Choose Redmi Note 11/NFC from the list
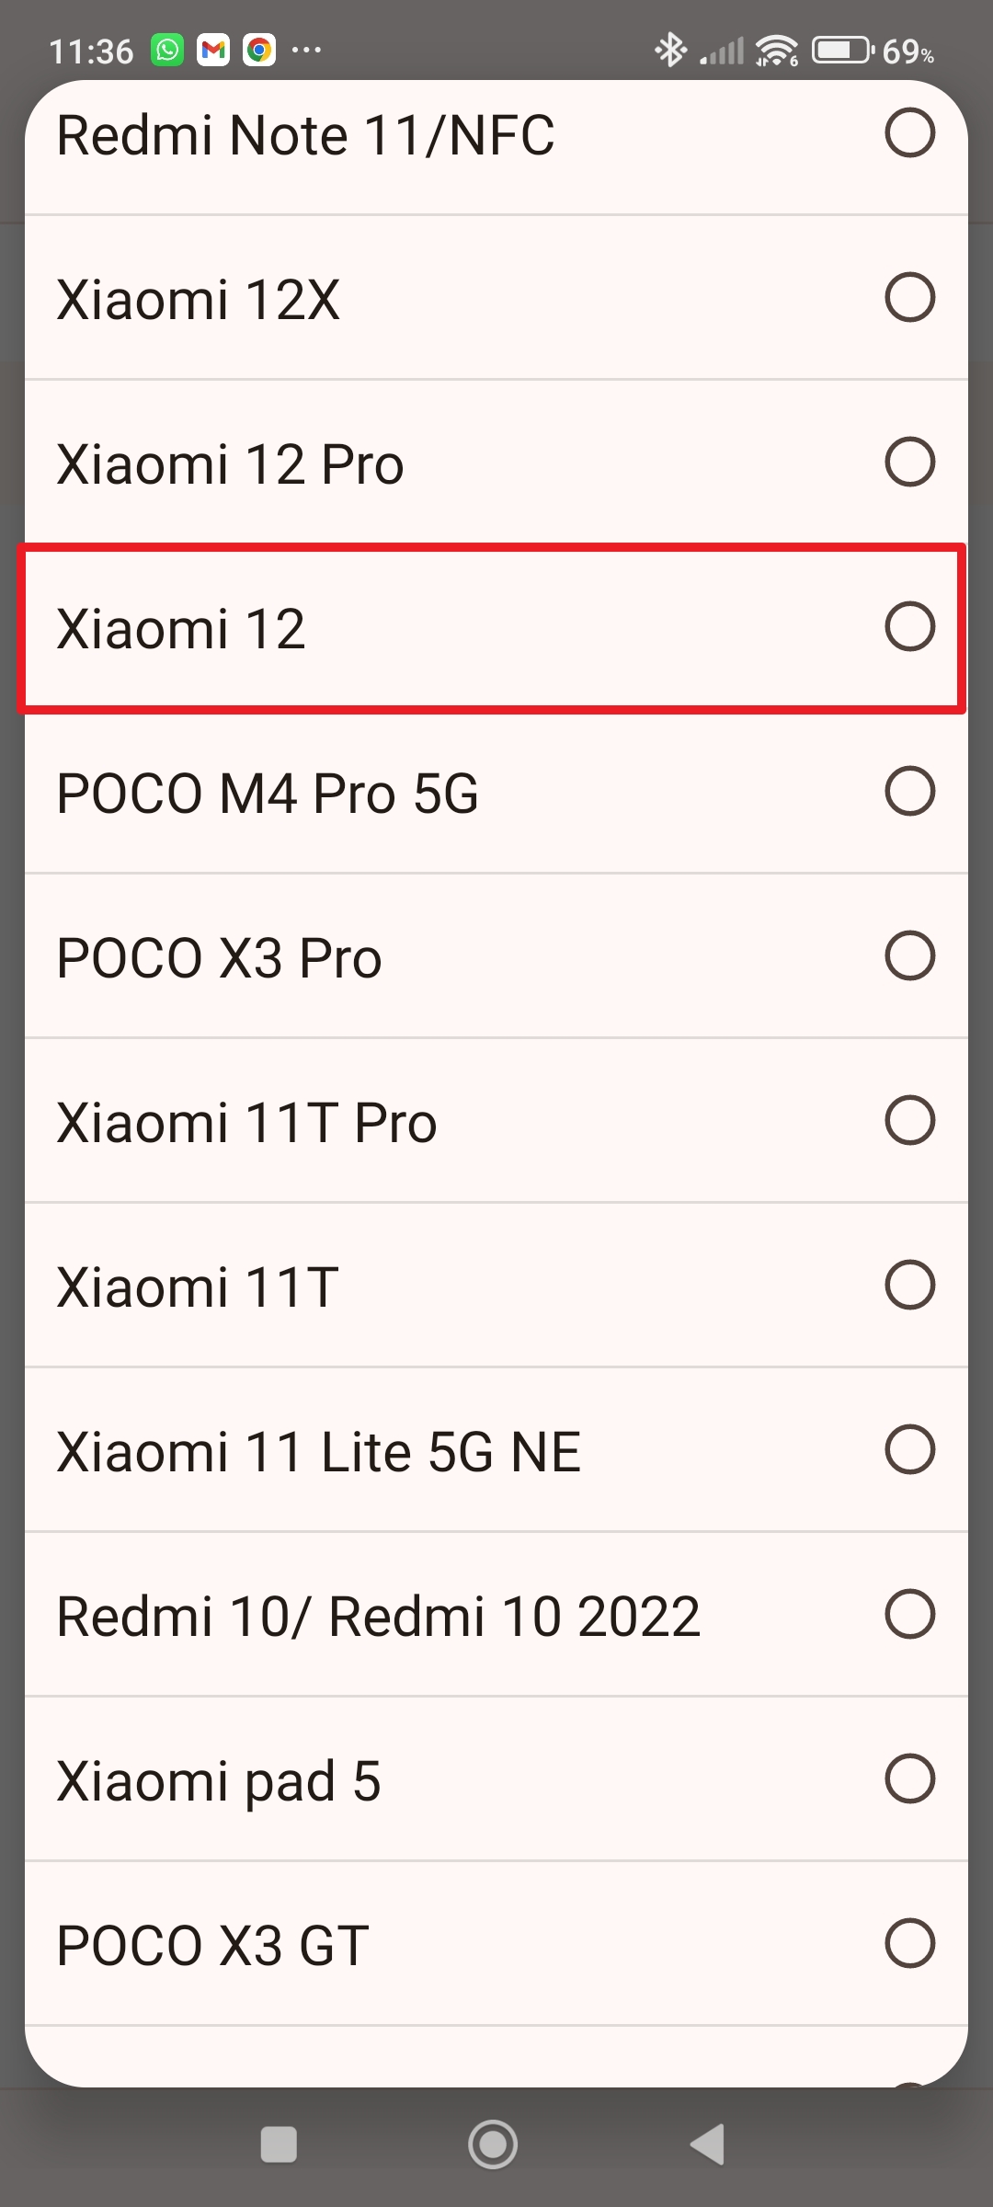Screen dimensions: 993x2207 tap(306, 136)
